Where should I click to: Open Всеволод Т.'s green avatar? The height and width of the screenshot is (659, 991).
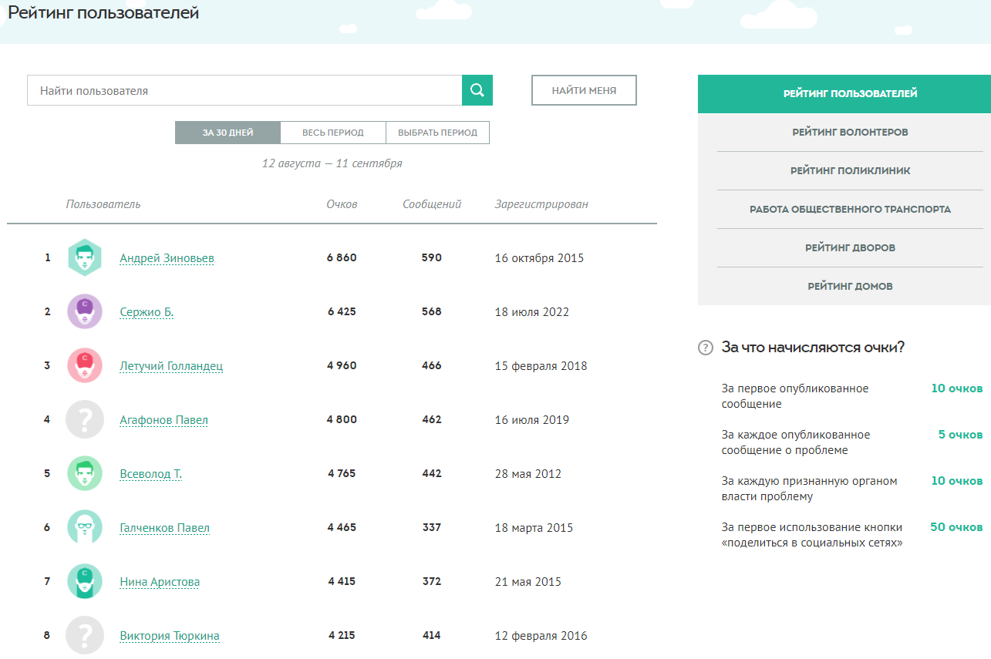tap(85, 473)
